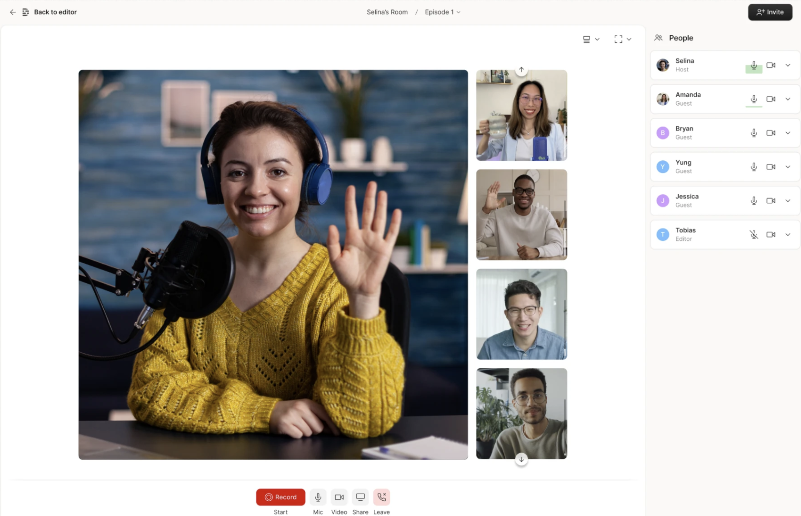801x516 pixels.
Task: Select the man beside plants thumbnail
Action: 521,414
